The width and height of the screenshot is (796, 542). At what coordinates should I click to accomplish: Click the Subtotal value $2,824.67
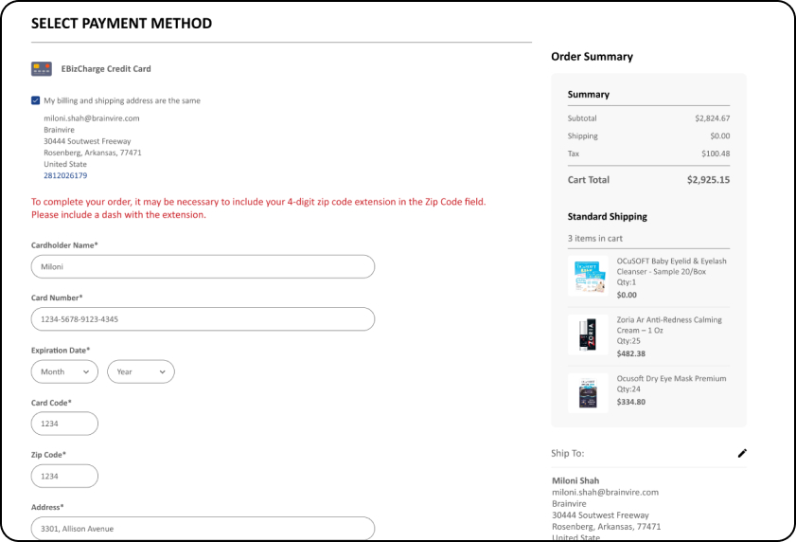pyautogui.click(x=713, y=117)
